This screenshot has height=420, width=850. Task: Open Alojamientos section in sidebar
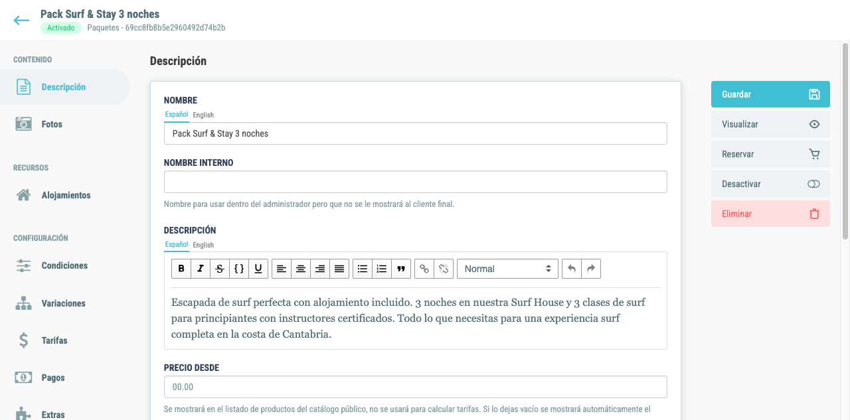(64, 195)
